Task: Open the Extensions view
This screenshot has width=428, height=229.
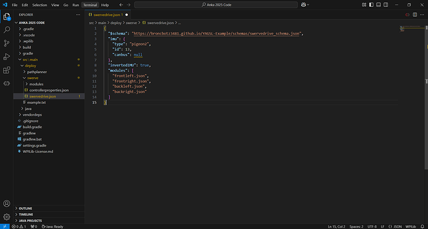Action: pos(7,70)
